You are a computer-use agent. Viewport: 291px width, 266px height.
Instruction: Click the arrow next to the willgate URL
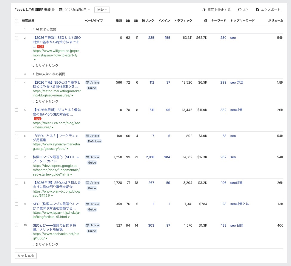[35, 59]
